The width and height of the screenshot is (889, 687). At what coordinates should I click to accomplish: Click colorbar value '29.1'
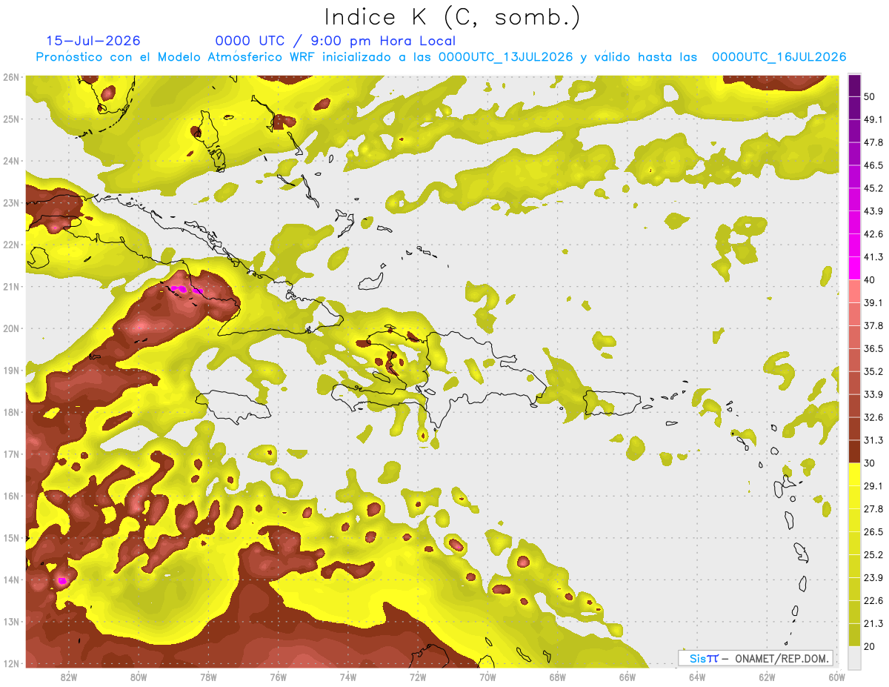tap(873, 486)
